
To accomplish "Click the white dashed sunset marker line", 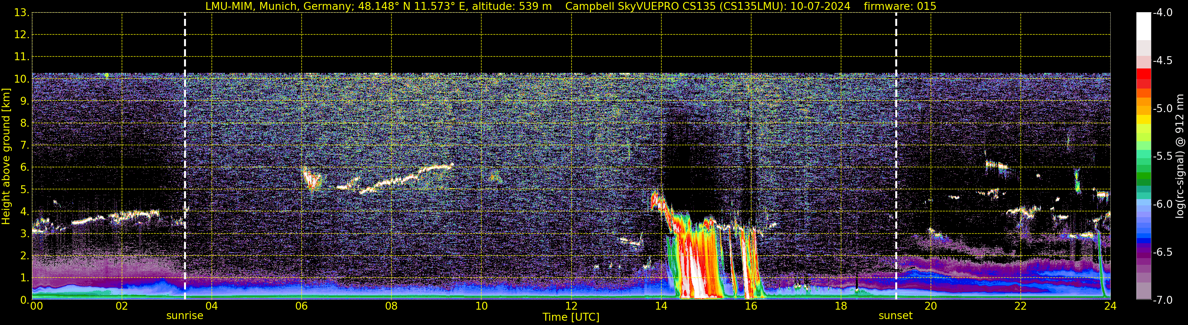I will pos(896,156).
